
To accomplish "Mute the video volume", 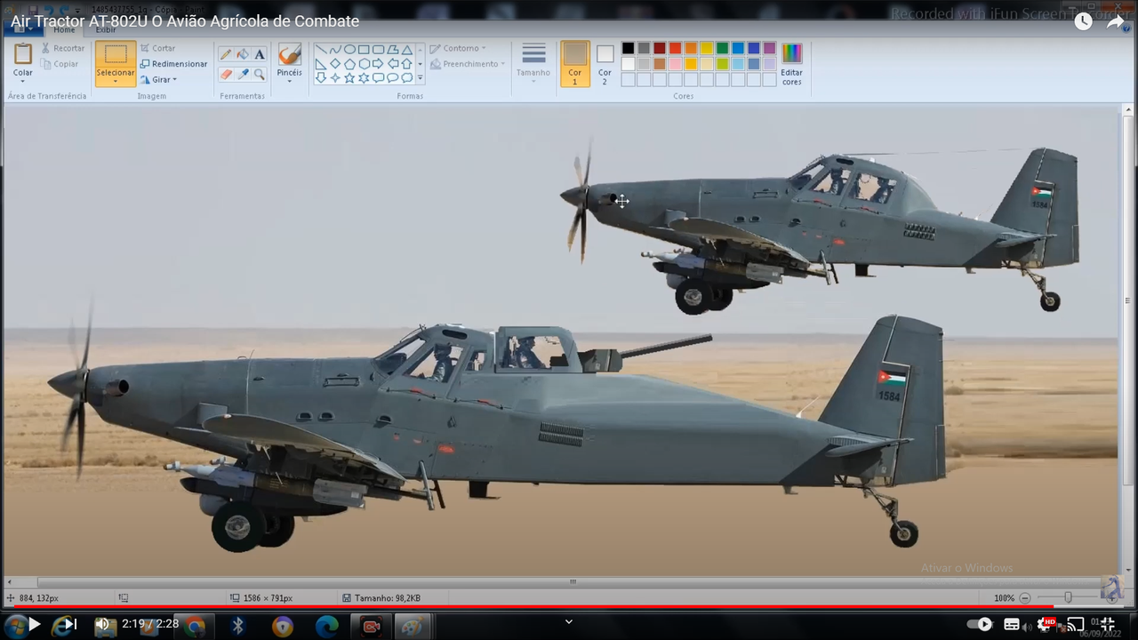I will 102,624.
